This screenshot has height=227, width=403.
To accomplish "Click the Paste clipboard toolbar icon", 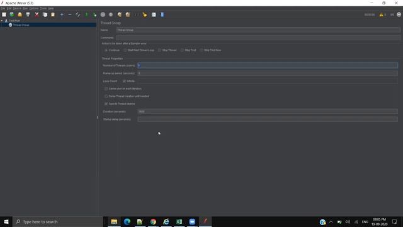I will point(53,15).
